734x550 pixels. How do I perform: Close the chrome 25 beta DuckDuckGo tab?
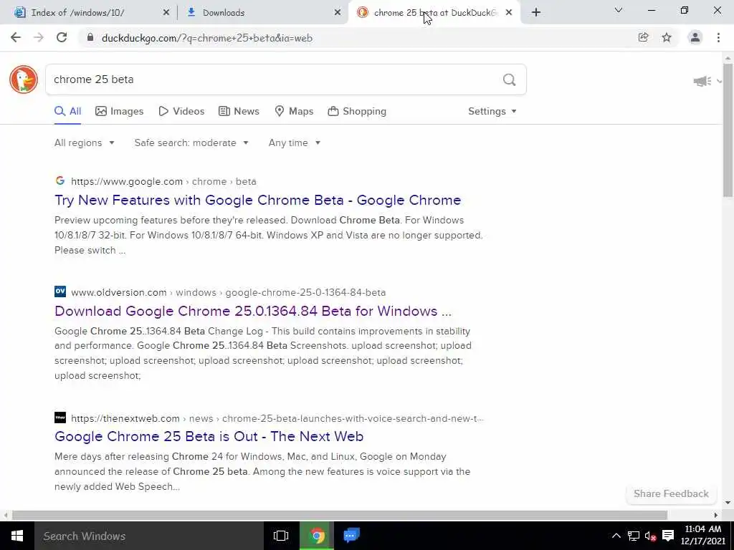[509, 13]
